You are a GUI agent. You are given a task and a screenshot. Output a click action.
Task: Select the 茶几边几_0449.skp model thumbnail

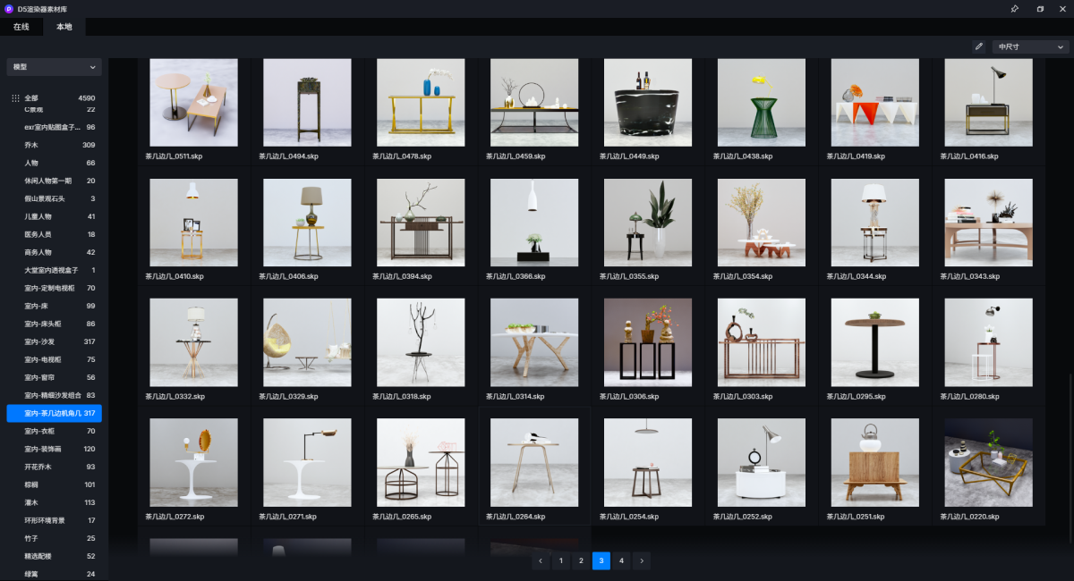coord(648,103)
